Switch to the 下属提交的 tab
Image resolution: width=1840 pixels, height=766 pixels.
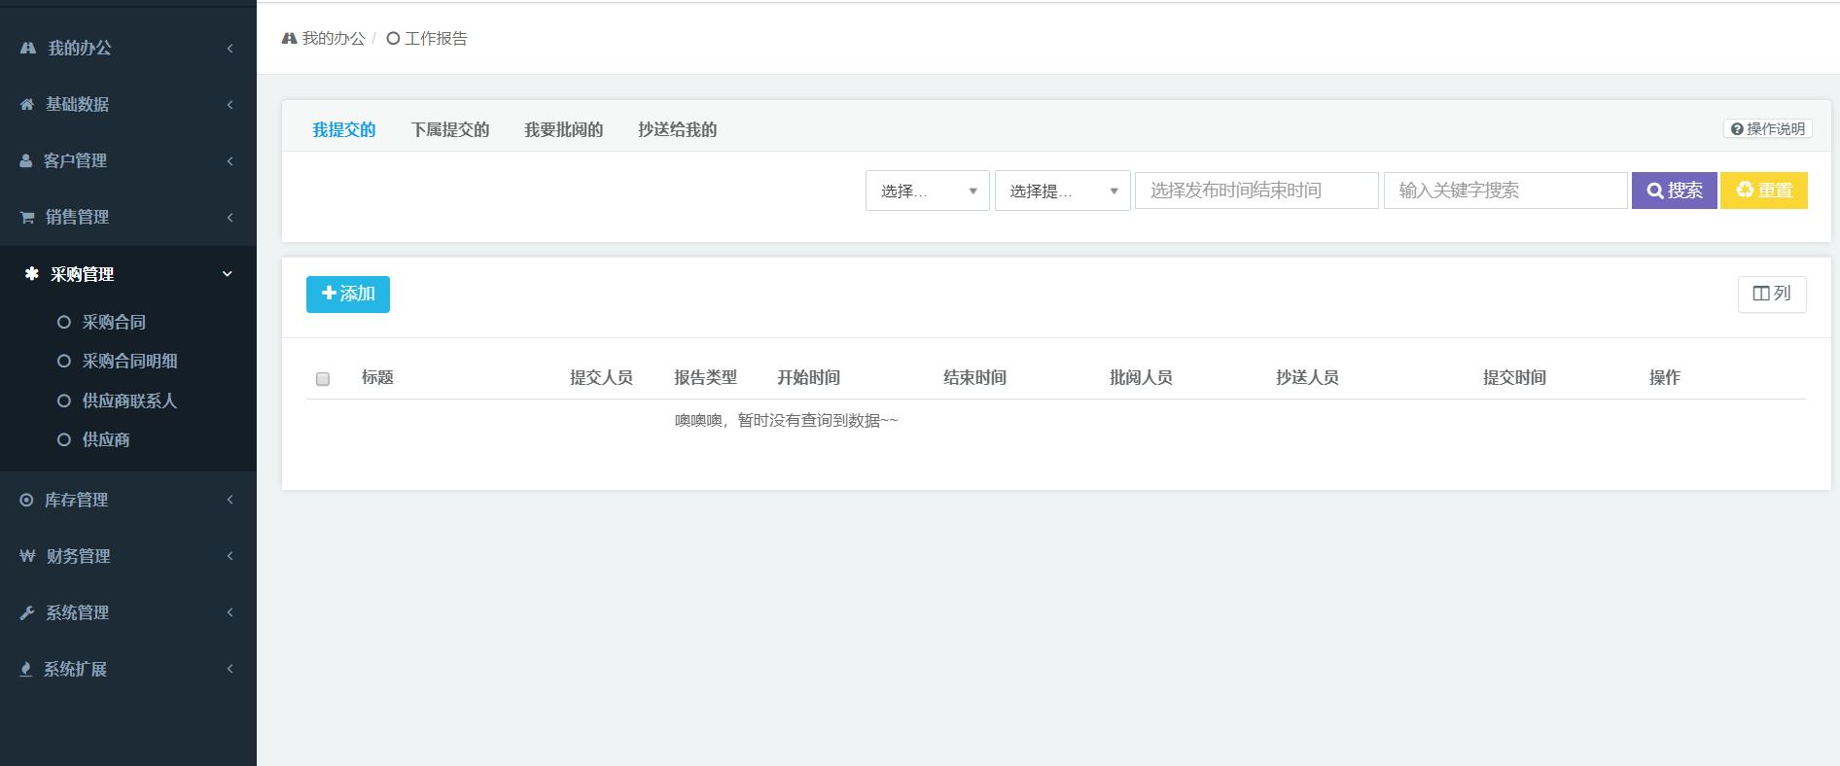tap(449, 129)
